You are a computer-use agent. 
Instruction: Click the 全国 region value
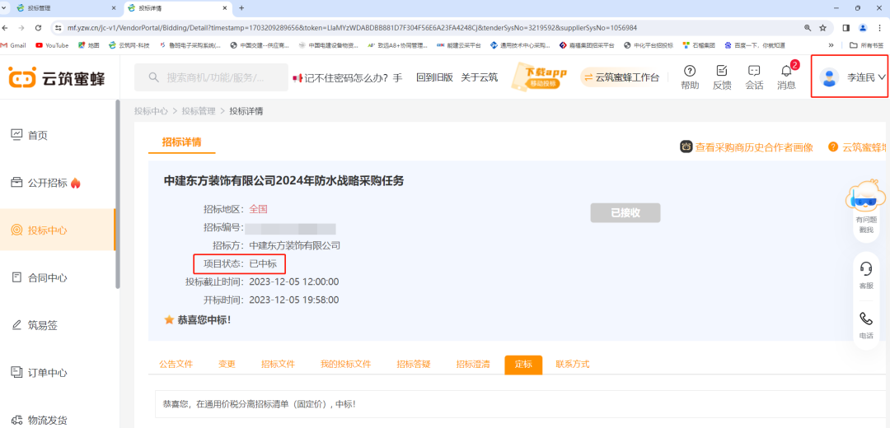[x=258, y=208]
